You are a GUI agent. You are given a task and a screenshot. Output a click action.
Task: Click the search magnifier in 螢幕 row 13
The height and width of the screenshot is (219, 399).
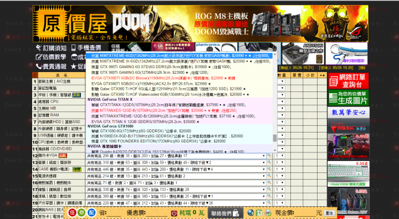(269, 162)
